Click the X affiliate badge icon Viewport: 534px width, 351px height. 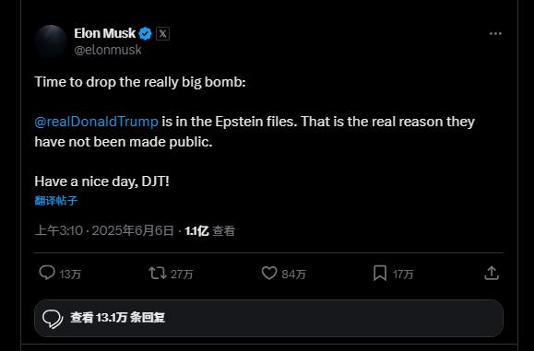pyautogui.click(x=163, y=33)
